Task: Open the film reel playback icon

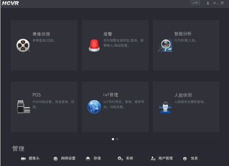Action: (x=23, y=45)
